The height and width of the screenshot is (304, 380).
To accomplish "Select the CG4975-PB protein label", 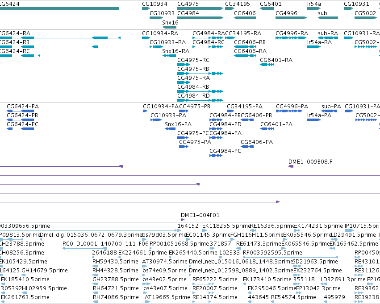I will tap(195, 107).
